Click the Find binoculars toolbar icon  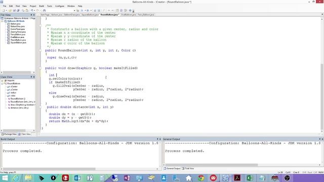tap(44, 10)
